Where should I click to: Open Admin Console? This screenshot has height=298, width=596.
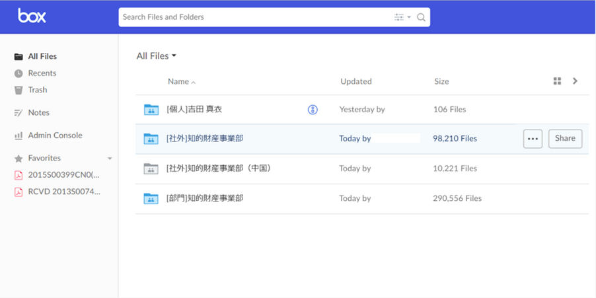55,135
